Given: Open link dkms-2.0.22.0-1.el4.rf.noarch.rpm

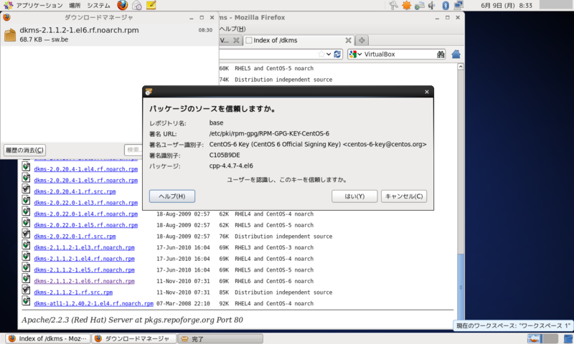Looking at the screenshot, I should 85,214.
